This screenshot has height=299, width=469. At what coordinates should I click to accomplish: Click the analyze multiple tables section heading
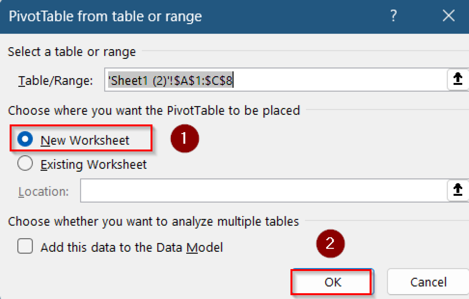pyautogui.click(x=153, y=222)
